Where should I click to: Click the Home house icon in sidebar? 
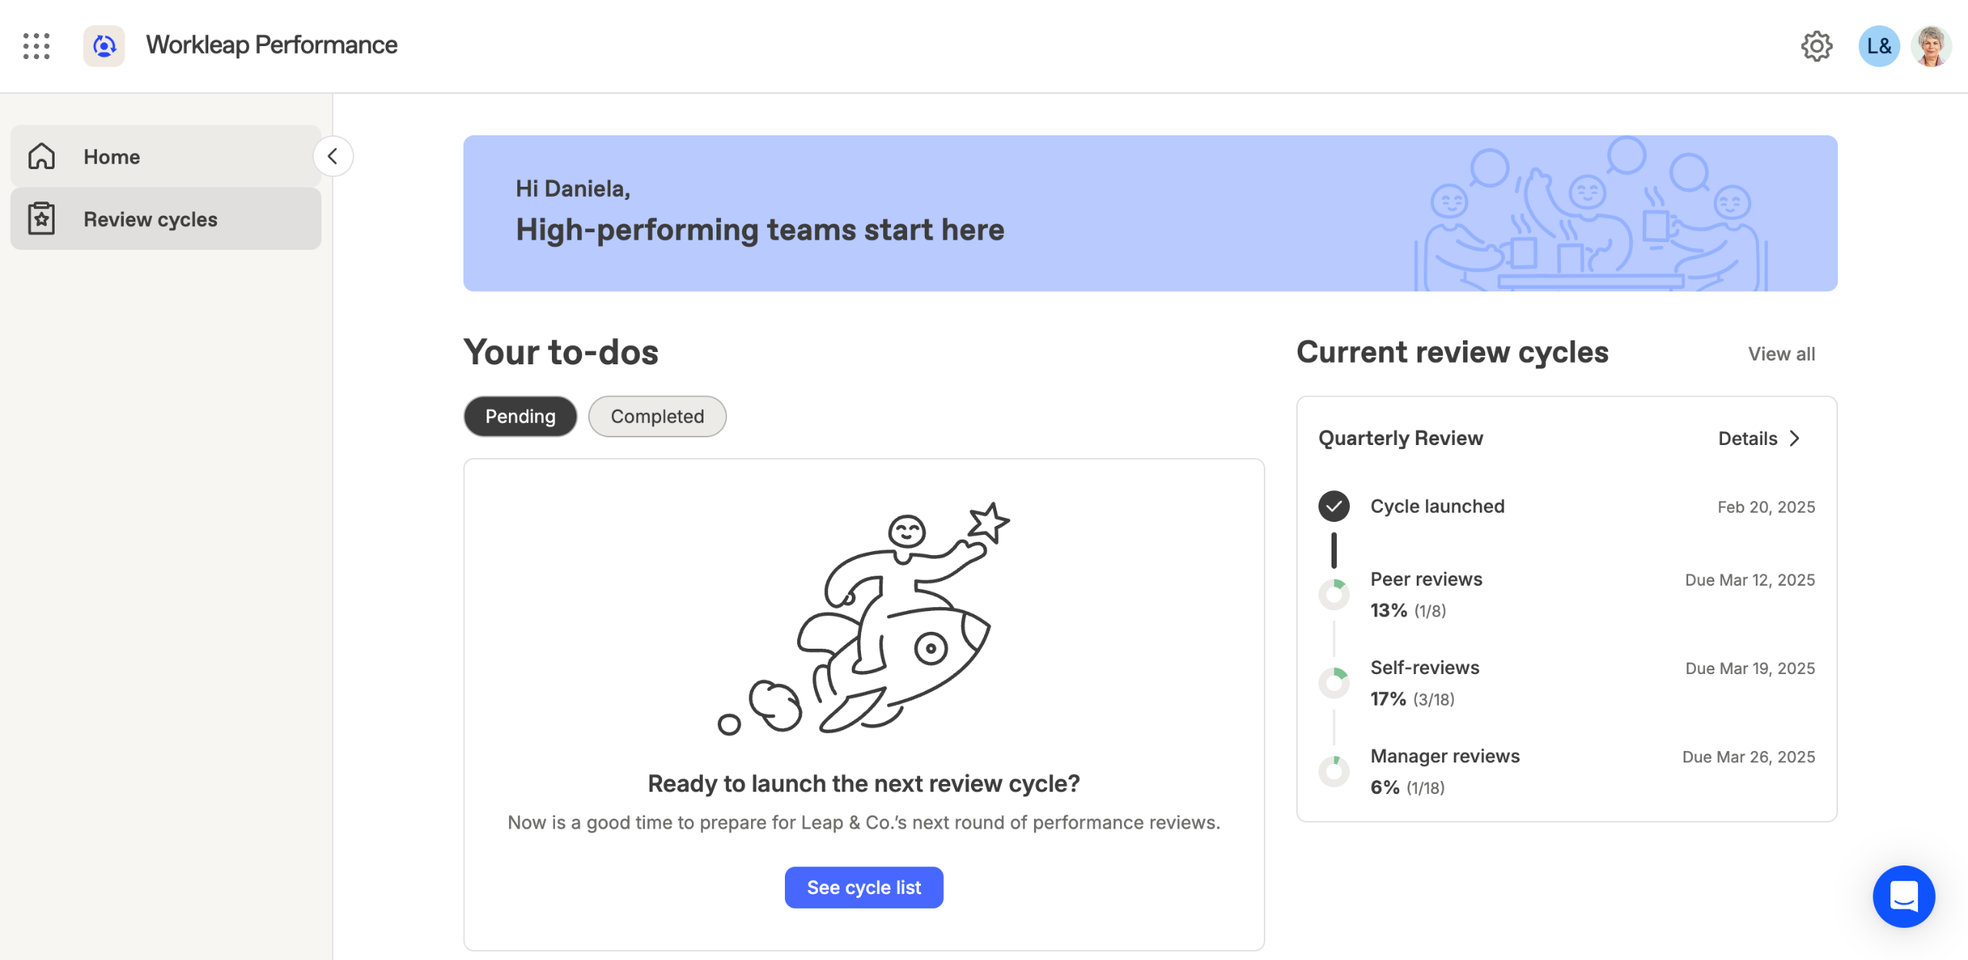point(42,156)
